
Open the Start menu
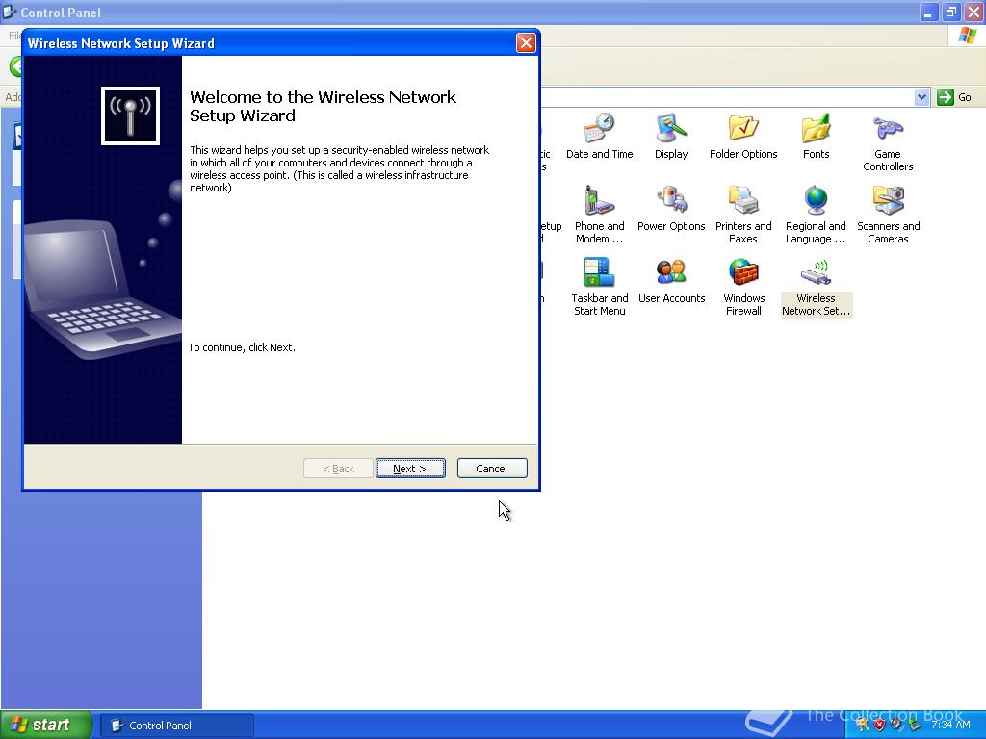tap(46, 725)
